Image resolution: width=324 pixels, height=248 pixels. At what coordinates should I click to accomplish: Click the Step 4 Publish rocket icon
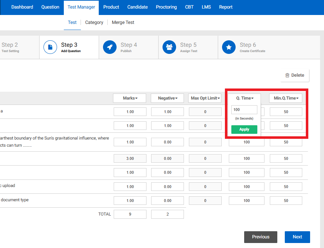(110, 47)
